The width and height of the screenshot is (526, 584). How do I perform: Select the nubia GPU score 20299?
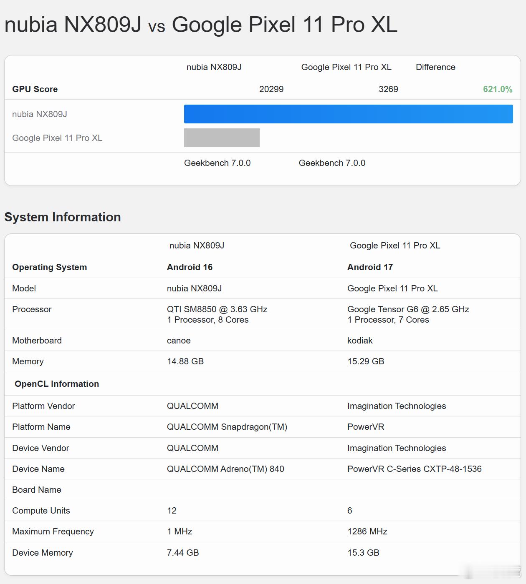(271, 89)
